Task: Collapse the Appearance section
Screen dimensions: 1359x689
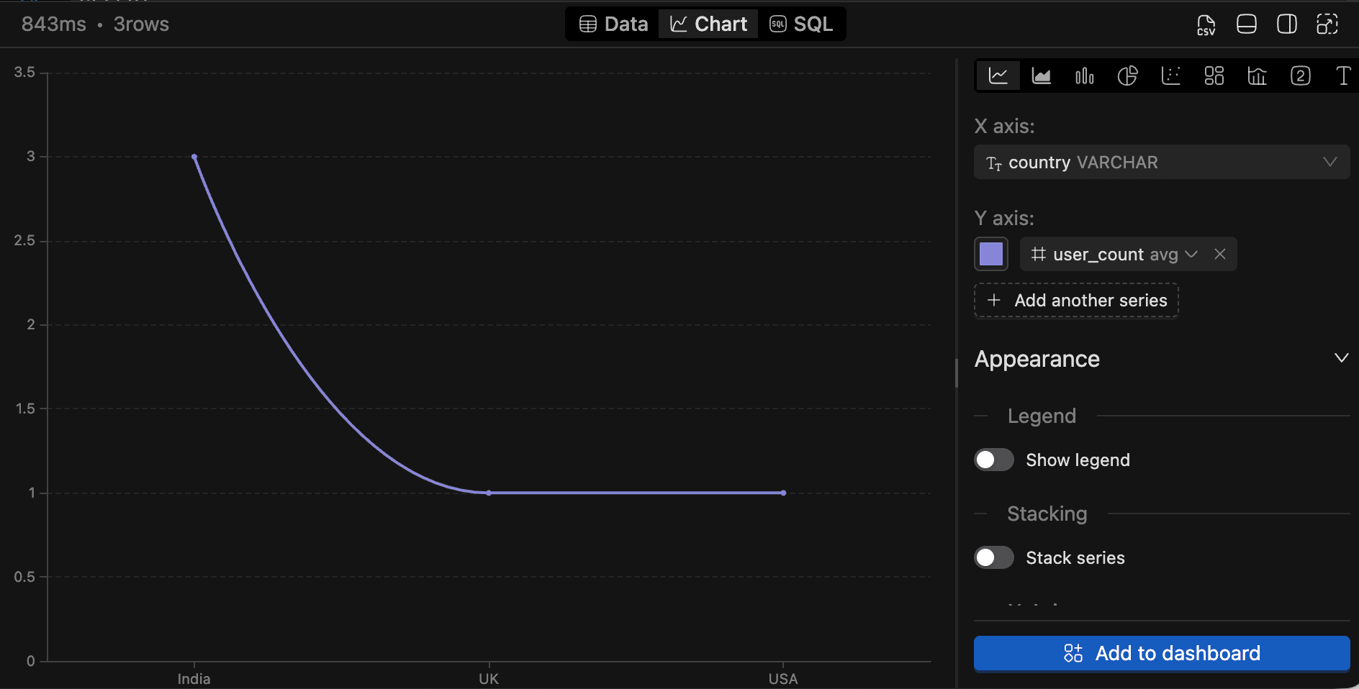Action: click(x=1341, y=358)
